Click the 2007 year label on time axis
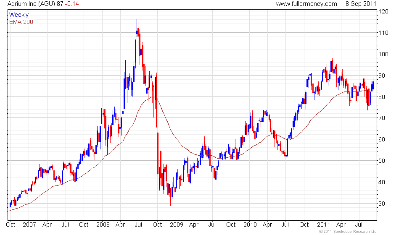The image size is (412, 235). [29, 225]
